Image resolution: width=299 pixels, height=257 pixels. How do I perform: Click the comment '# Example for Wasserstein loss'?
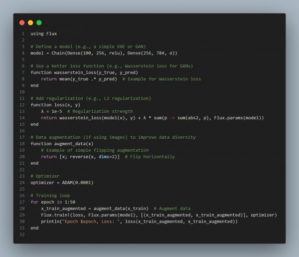point(161,79)
